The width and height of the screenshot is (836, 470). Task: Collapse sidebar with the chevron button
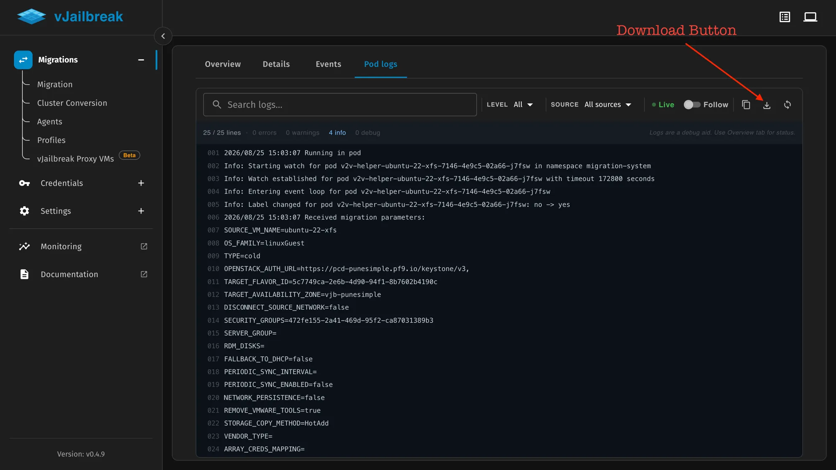point(163,36)
